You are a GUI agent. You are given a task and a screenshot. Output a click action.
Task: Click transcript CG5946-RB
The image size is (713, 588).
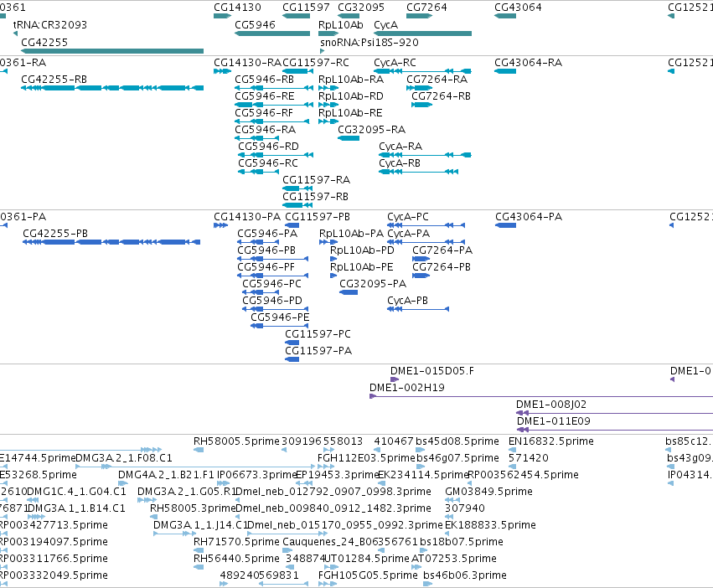[x=274, y=88]
